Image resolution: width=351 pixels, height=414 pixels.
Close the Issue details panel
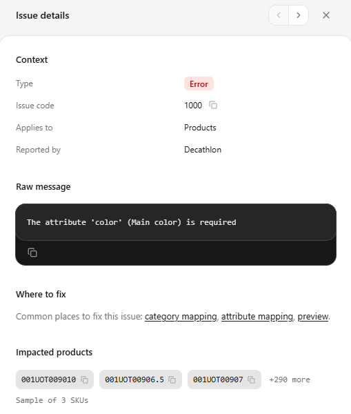(x=326, y=15)
